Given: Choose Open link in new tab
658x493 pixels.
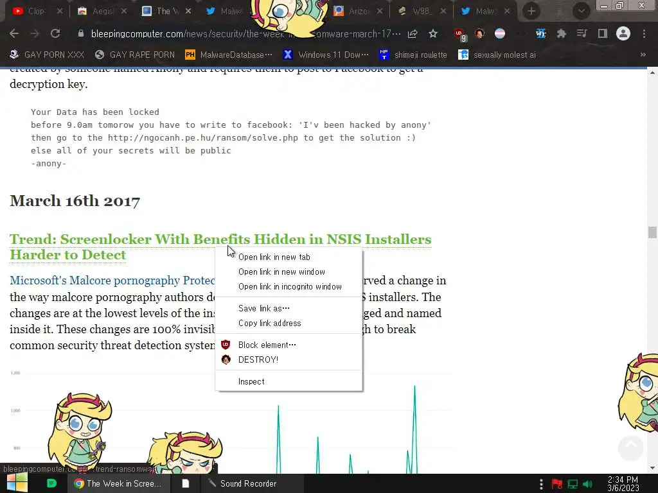Looking at the screenshot, I should (289, 257).
